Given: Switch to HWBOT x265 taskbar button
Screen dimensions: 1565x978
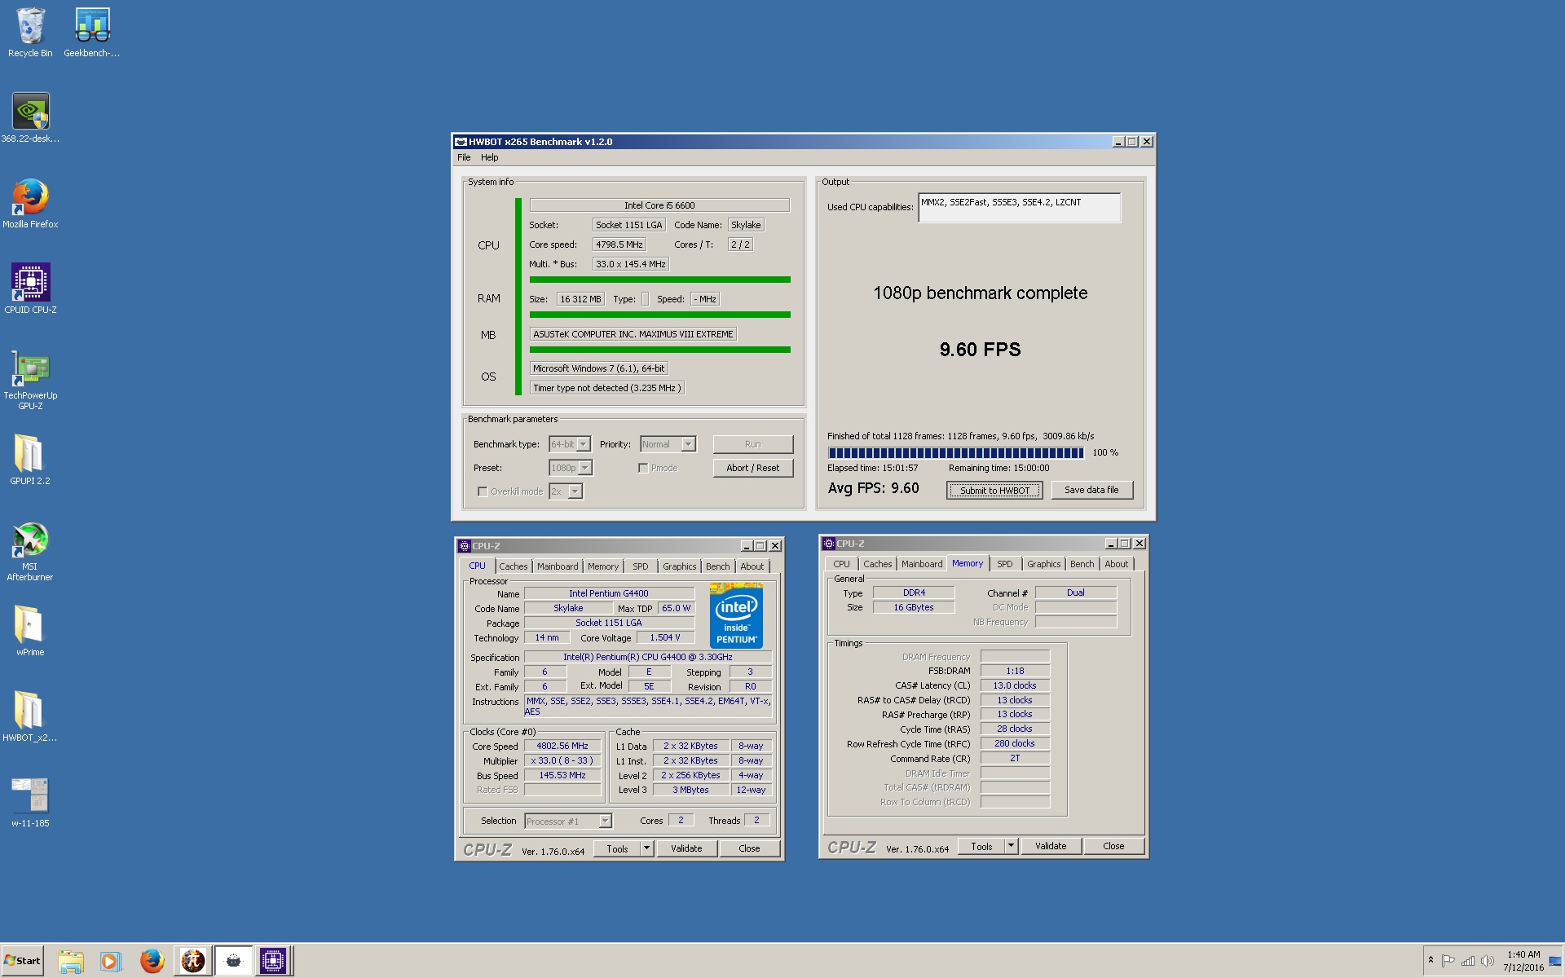Looking at the screenshot, I should click(233, 961).
